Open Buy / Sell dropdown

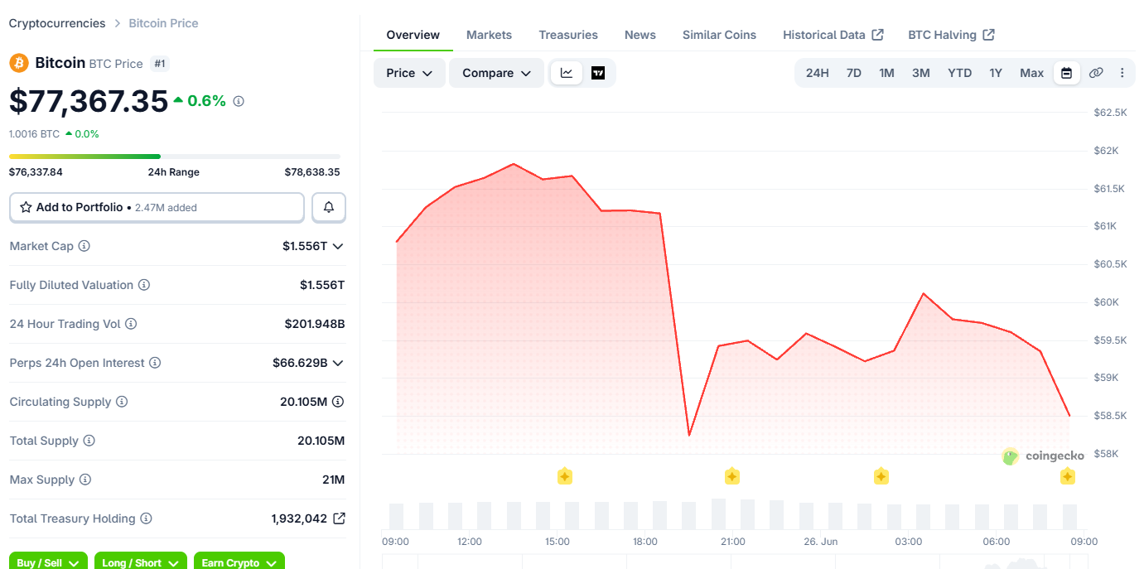point(49,561)
